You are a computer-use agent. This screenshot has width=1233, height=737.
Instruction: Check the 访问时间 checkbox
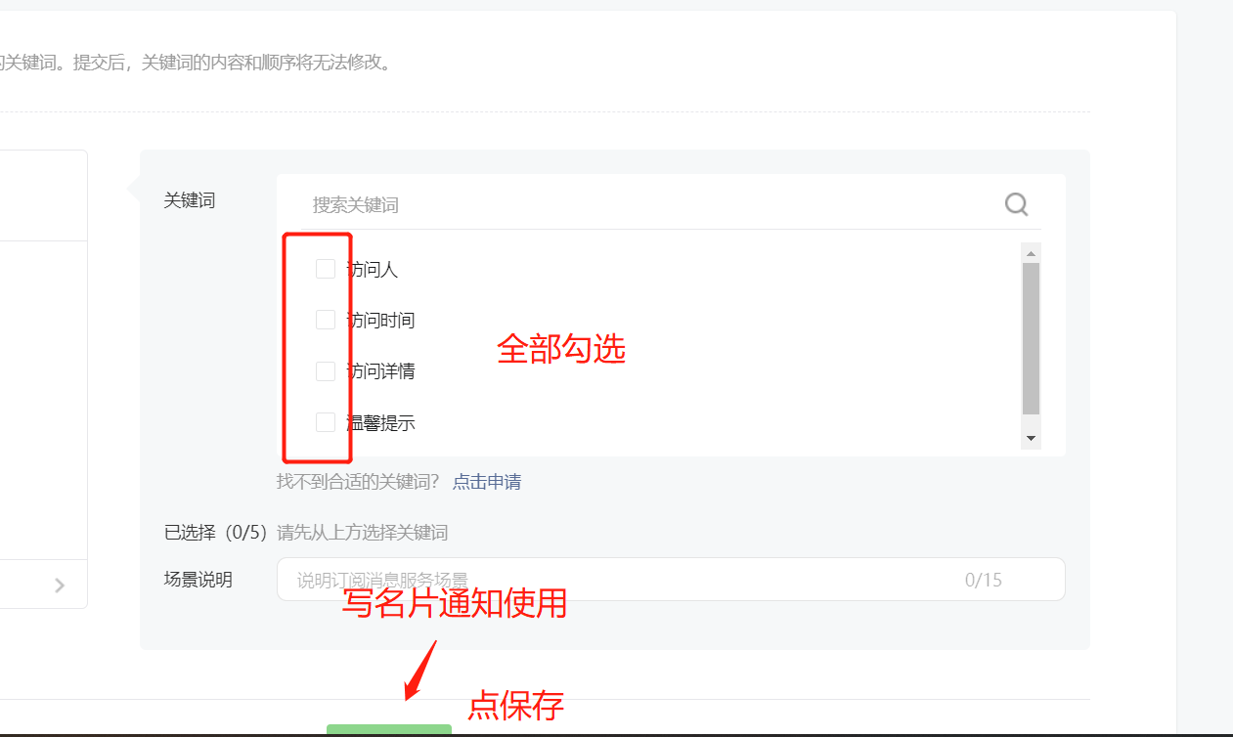click(326, 320)
